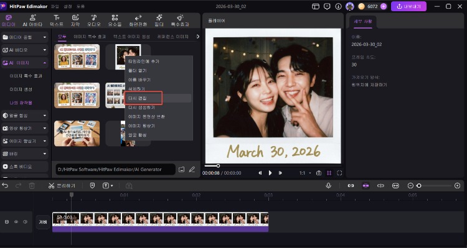Click the pencil edit icon beside path field
Screen dimensions: 467x248
192,169
